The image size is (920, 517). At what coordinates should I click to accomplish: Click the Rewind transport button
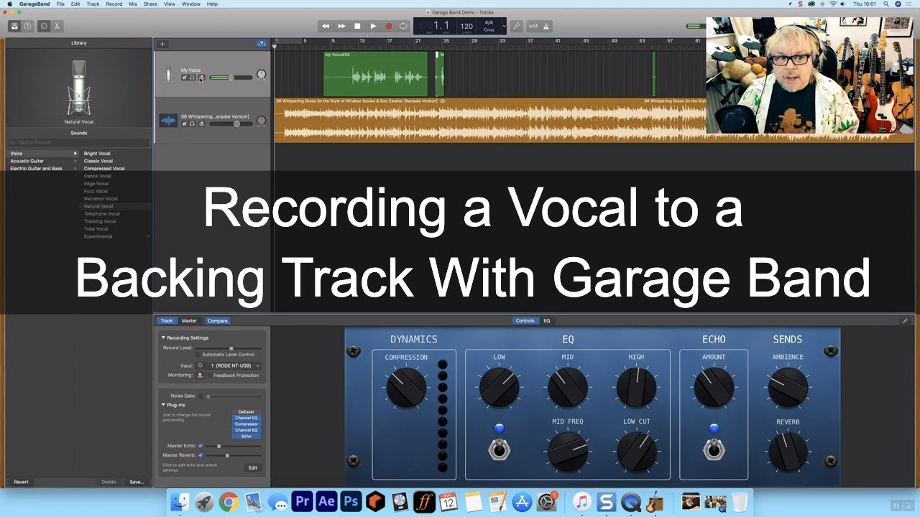coord(326,26)
